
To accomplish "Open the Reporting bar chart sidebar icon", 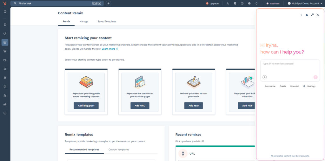I will (x=5, y=104).
